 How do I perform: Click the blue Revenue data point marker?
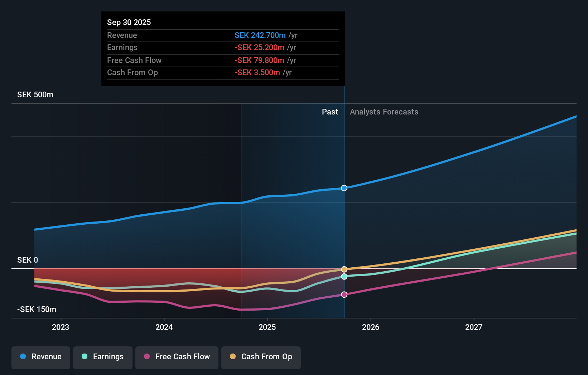[344, 187]
